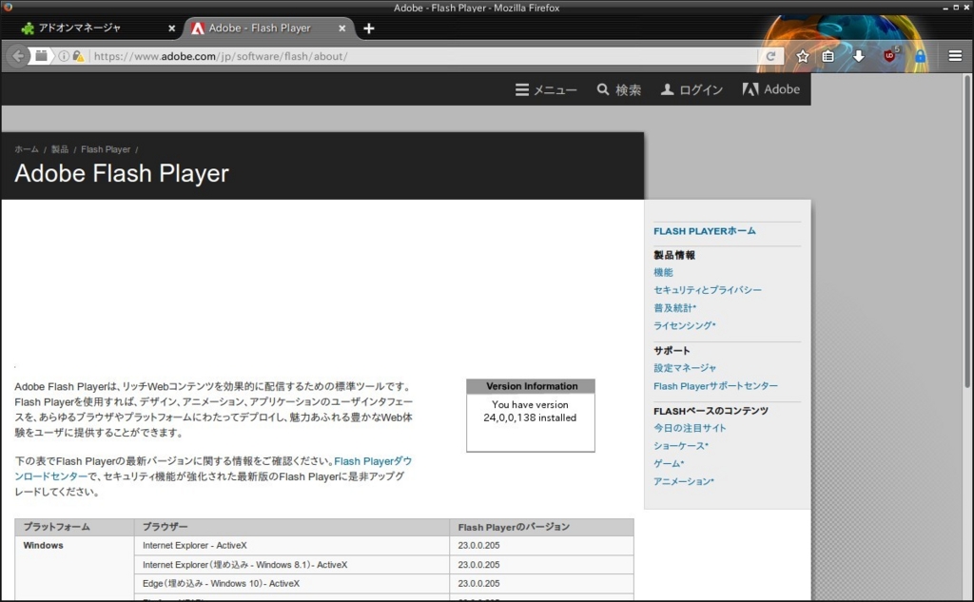Viewport: 974px width, 602px height.
Task: Click the blue lock extension icon
Action: [920, 56]
